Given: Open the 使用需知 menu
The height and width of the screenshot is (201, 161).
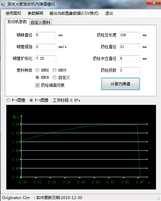Looking at the screenshot, I should click(13, 13).
